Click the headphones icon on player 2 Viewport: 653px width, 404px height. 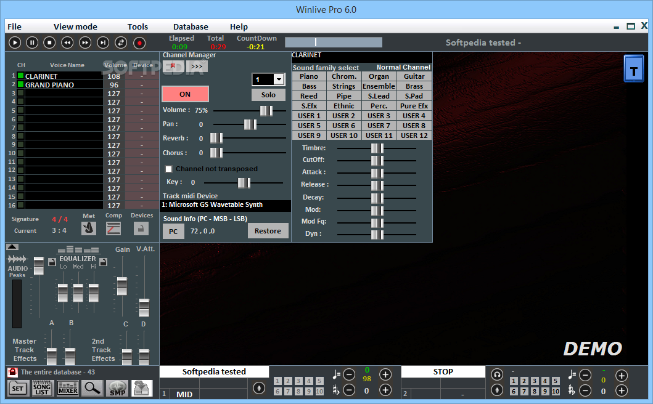496,374
